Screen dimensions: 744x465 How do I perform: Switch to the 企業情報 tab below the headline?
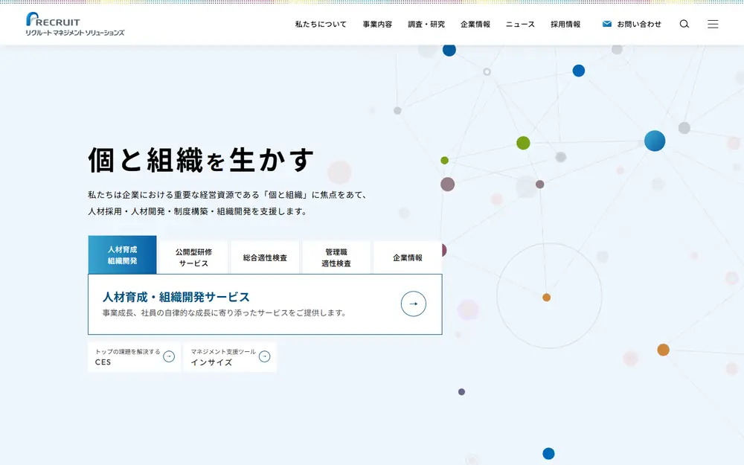407,257
